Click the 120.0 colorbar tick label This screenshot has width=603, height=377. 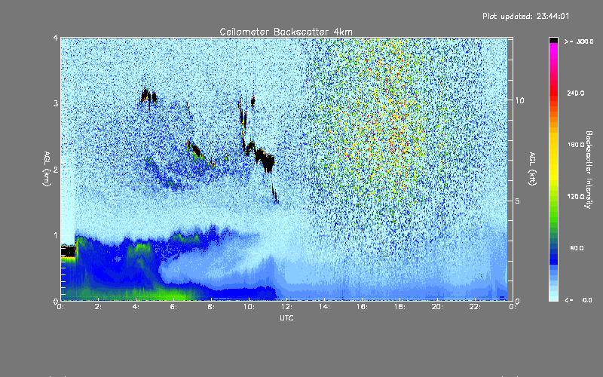point(576,197)
